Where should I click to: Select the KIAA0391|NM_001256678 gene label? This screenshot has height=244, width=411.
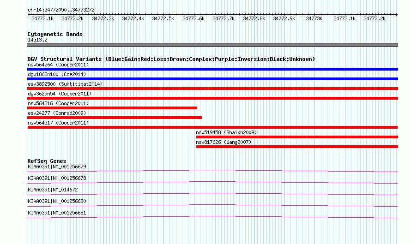click(x=57, y=179)
